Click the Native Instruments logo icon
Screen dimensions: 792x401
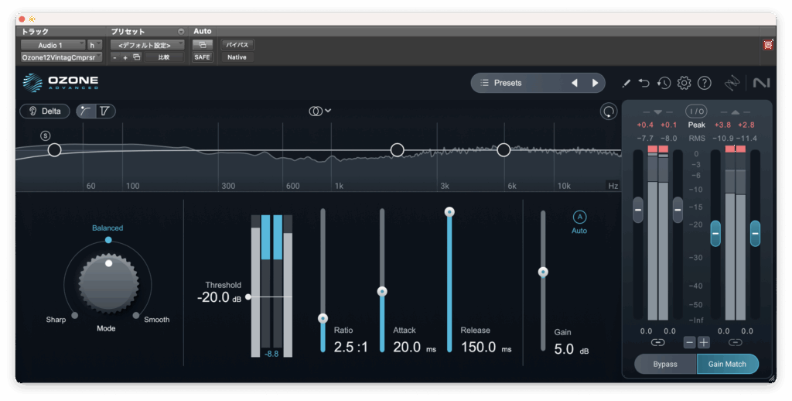click(760, 83)
